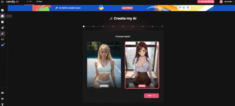Open the Chat speech bubble icon
Viewport: 235px width, 106px height.
click(2, 16)
